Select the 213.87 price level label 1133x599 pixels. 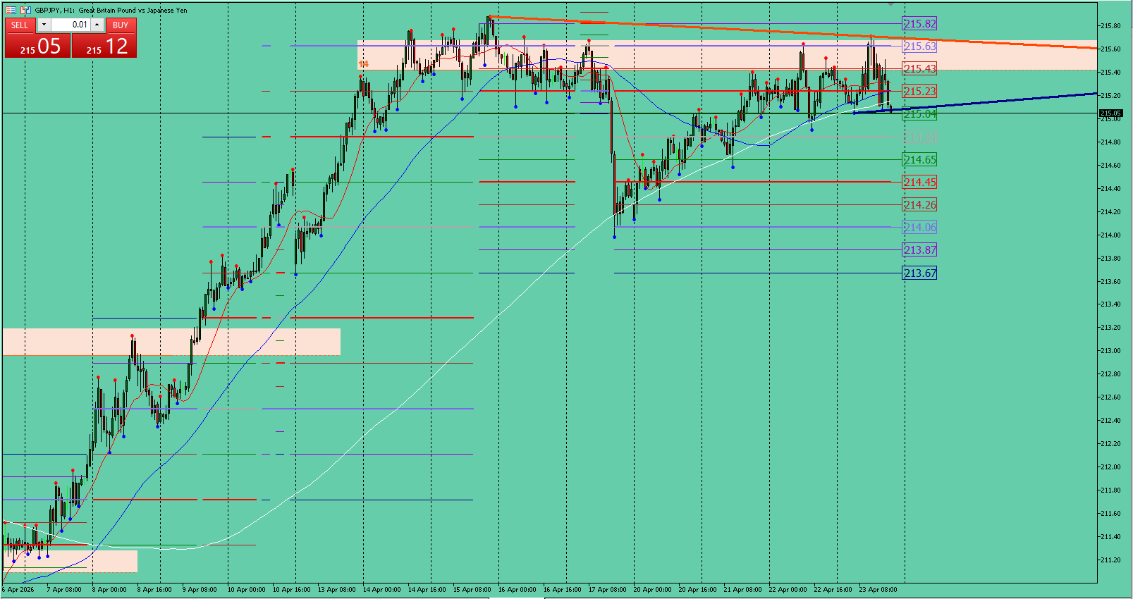[920, 250]
